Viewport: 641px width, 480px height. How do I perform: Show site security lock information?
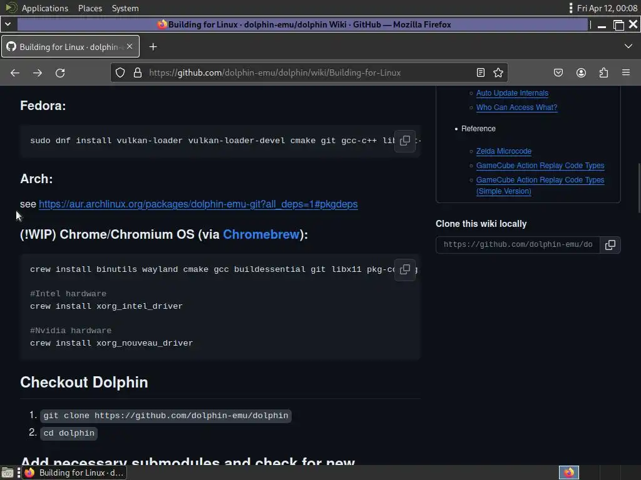138,72
